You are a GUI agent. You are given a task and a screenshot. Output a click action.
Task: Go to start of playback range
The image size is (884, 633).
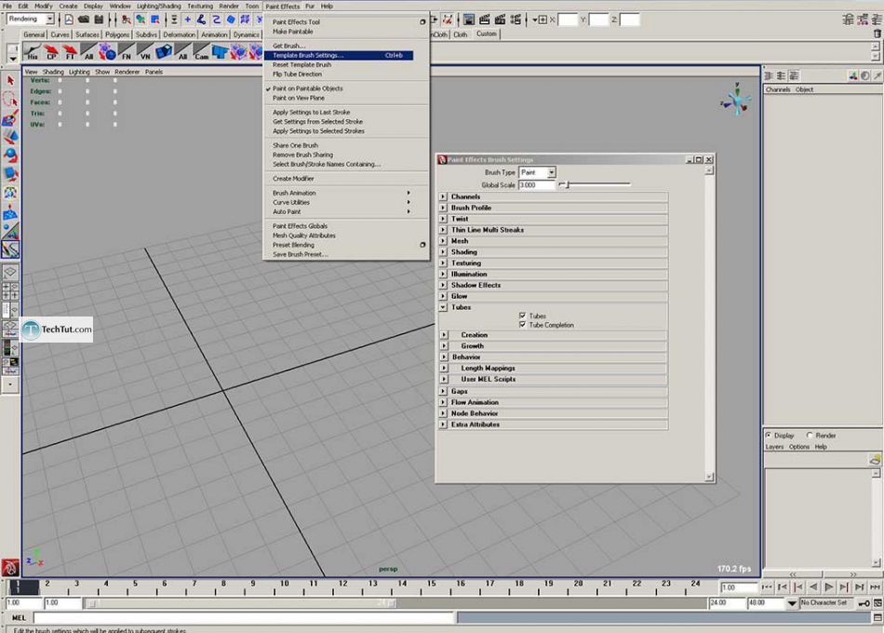tap(766, 587)
